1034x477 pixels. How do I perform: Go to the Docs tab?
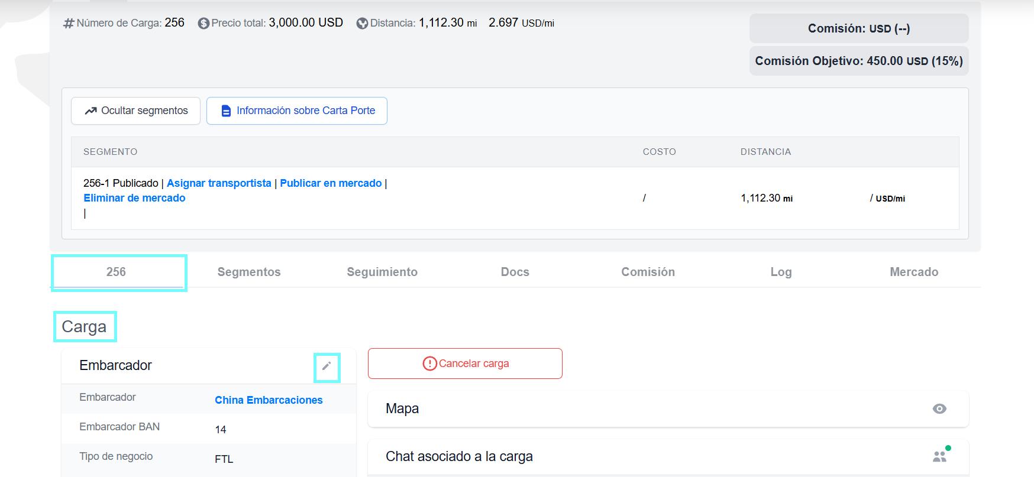(515, 272)
